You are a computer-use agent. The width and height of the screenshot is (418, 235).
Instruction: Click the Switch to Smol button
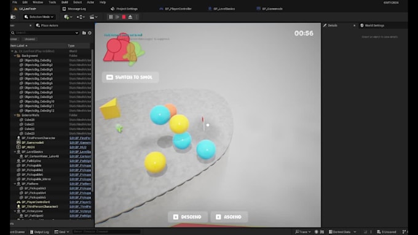[130, 77]
